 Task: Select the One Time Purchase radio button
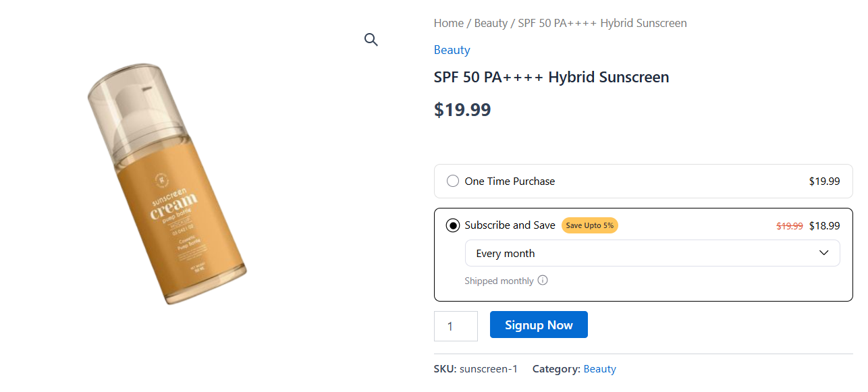pos(453,181)
